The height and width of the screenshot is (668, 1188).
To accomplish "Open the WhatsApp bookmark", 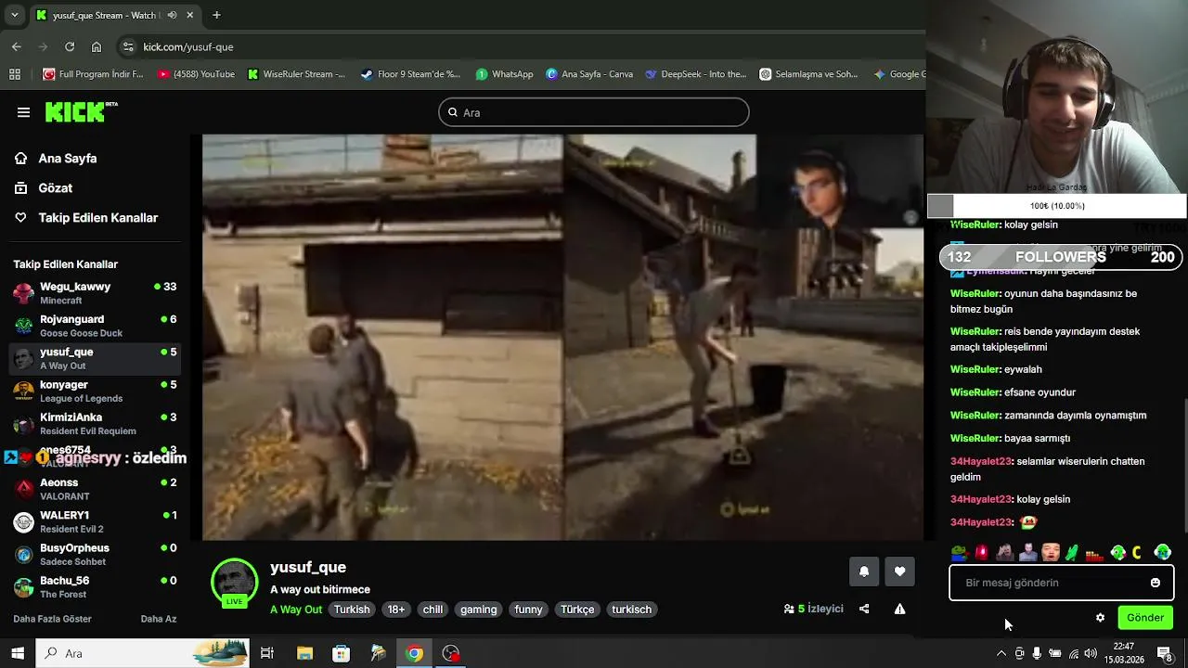I will coord(505,74).
